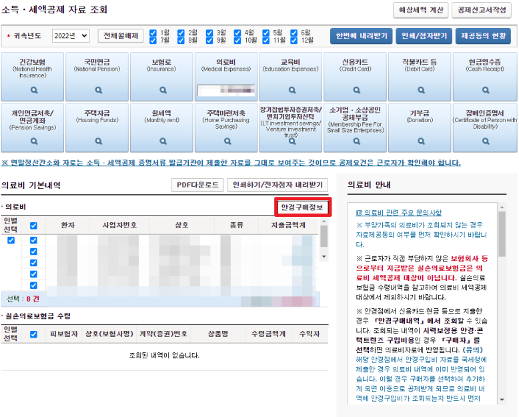519x417 pixels.
Task: Select the 교육비 category tile
Action: click(x=291, y=77)
